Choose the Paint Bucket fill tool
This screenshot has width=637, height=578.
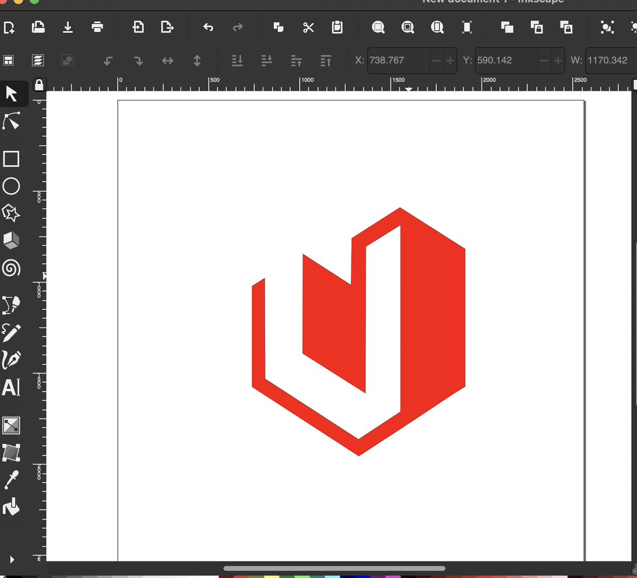tap(11, 507)
